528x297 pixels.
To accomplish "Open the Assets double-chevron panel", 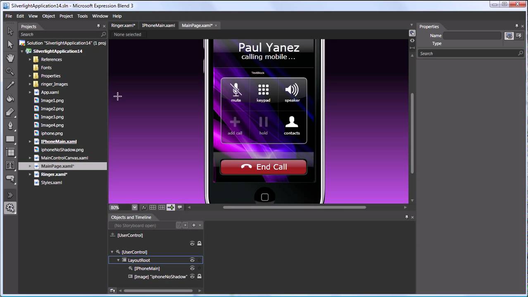I will (10, 195).
